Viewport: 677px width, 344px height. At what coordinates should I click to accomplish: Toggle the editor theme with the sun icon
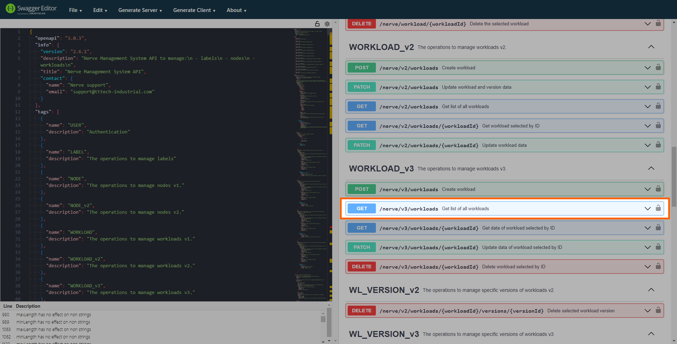pos(327,24)
